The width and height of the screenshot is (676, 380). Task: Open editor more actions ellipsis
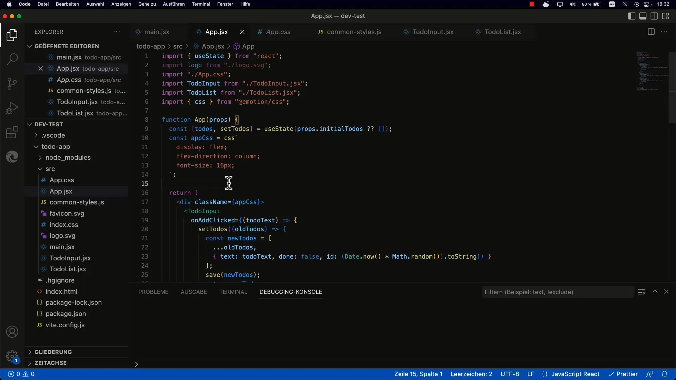tap(664, 32)
